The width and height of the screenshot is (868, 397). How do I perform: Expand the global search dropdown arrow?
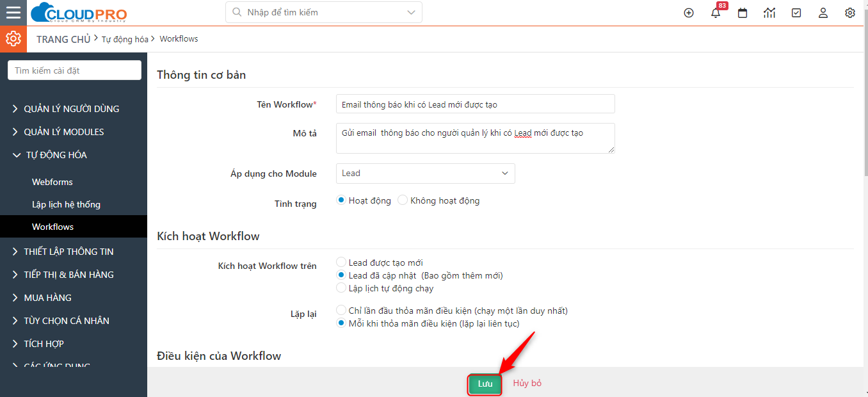pos(411,12)
